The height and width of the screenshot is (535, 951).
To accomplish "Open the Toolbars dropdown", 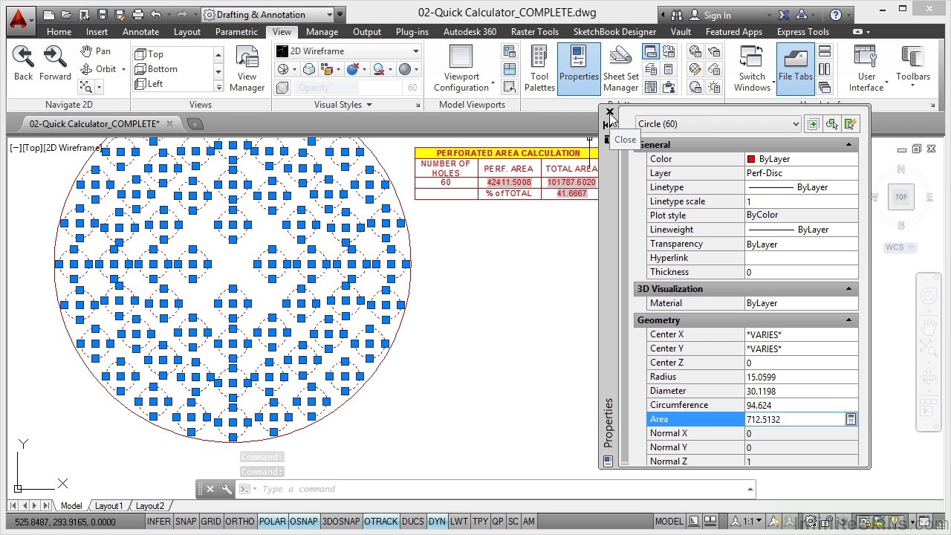I will tap(913, 69).
